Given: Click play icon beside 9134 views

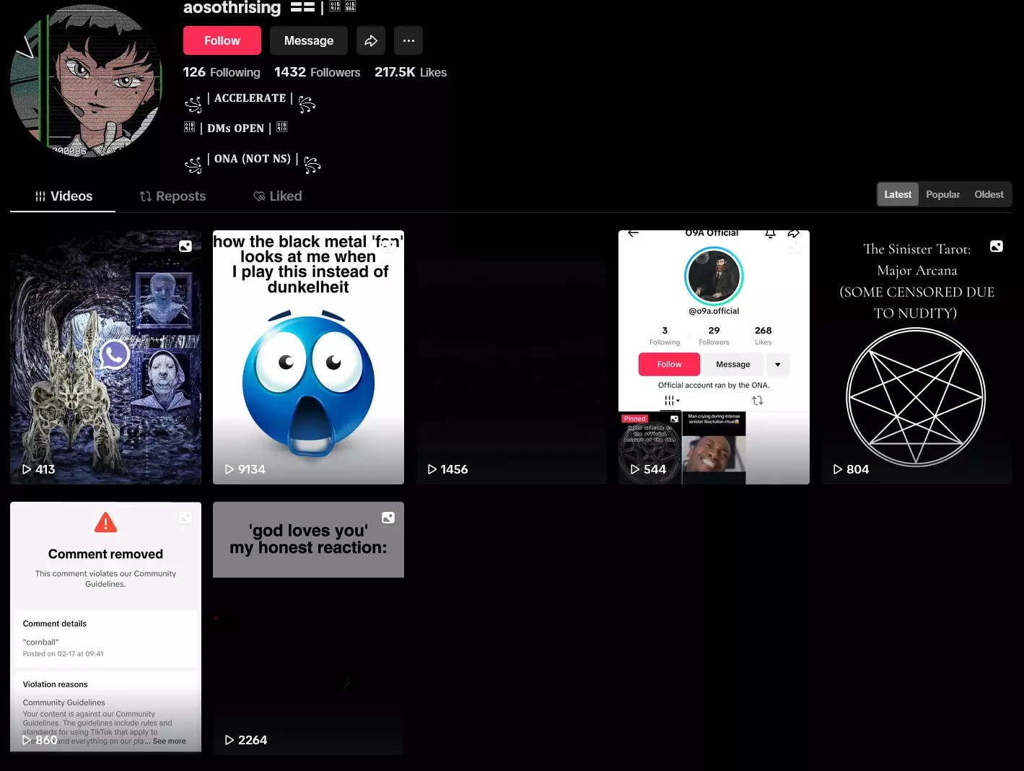Looking at the screenshot, I should pos(229,469).
